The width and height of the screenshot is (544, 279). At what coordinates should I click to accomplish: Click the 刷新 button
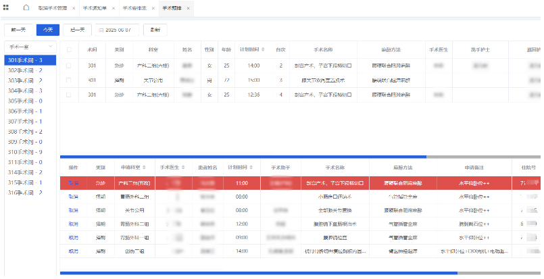click(155, 30)
